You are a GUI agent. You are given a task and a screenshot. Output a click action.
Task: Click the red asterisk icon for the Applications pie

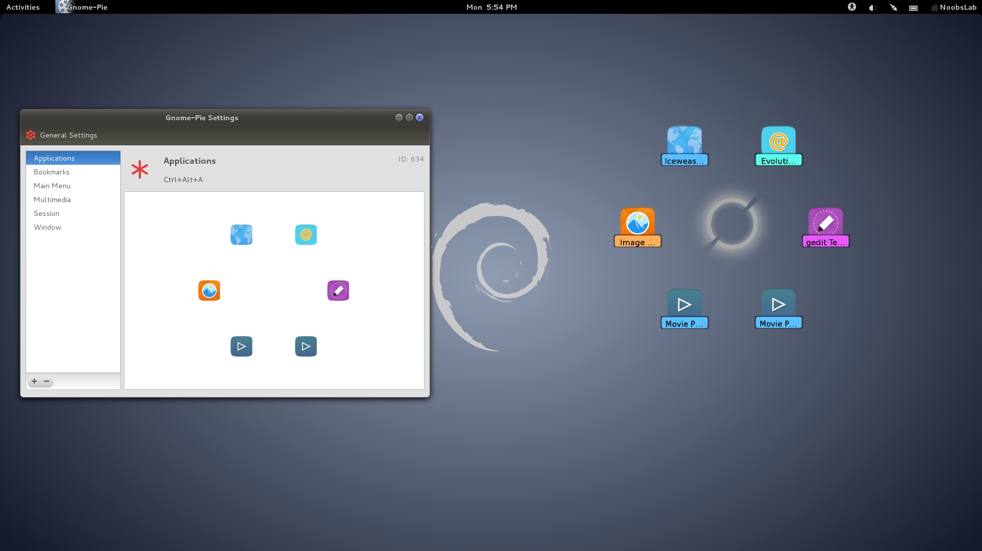140,169
